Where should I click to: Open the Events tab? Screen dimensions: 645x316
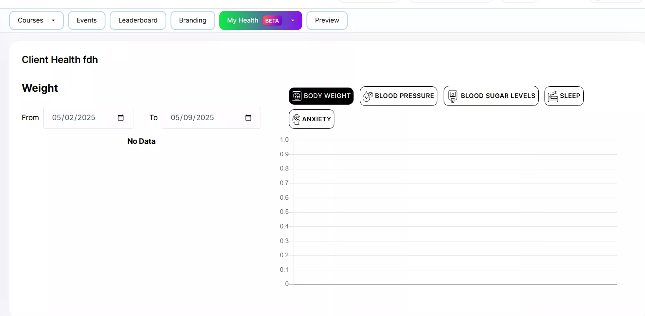87,20
